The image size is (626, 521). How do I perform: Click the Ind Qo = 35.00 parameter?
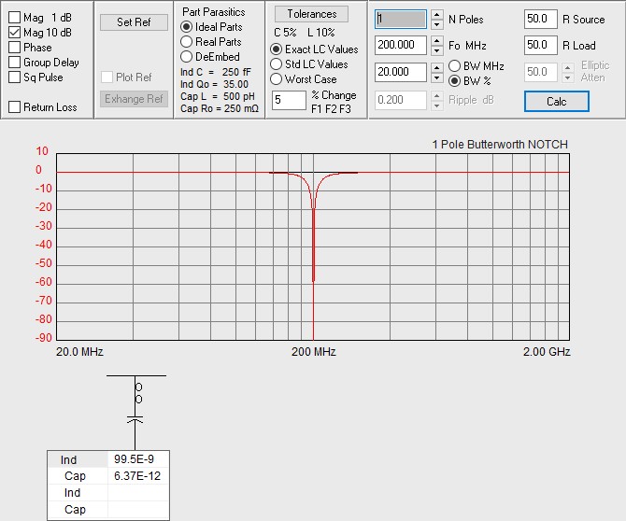point(214,84)
